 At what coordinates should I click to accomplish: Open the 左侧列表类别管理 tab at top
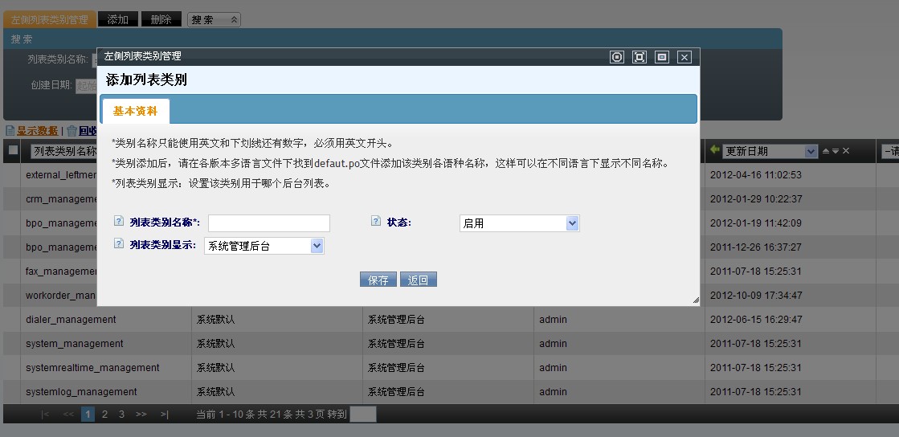coord(49,19)
